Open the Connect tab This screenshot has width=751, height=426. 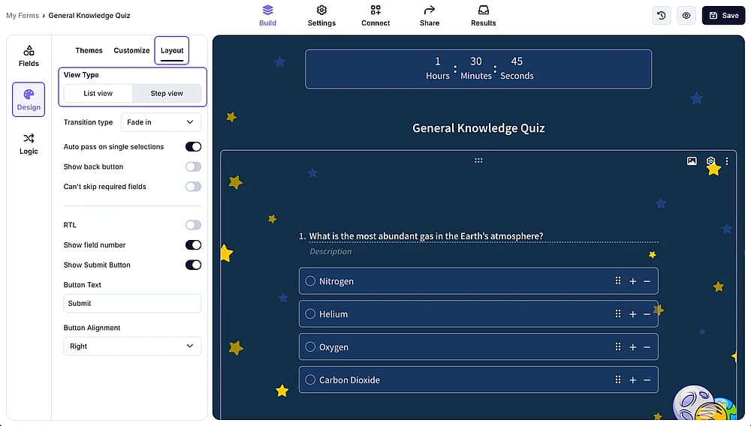click(x=375, y=15)
